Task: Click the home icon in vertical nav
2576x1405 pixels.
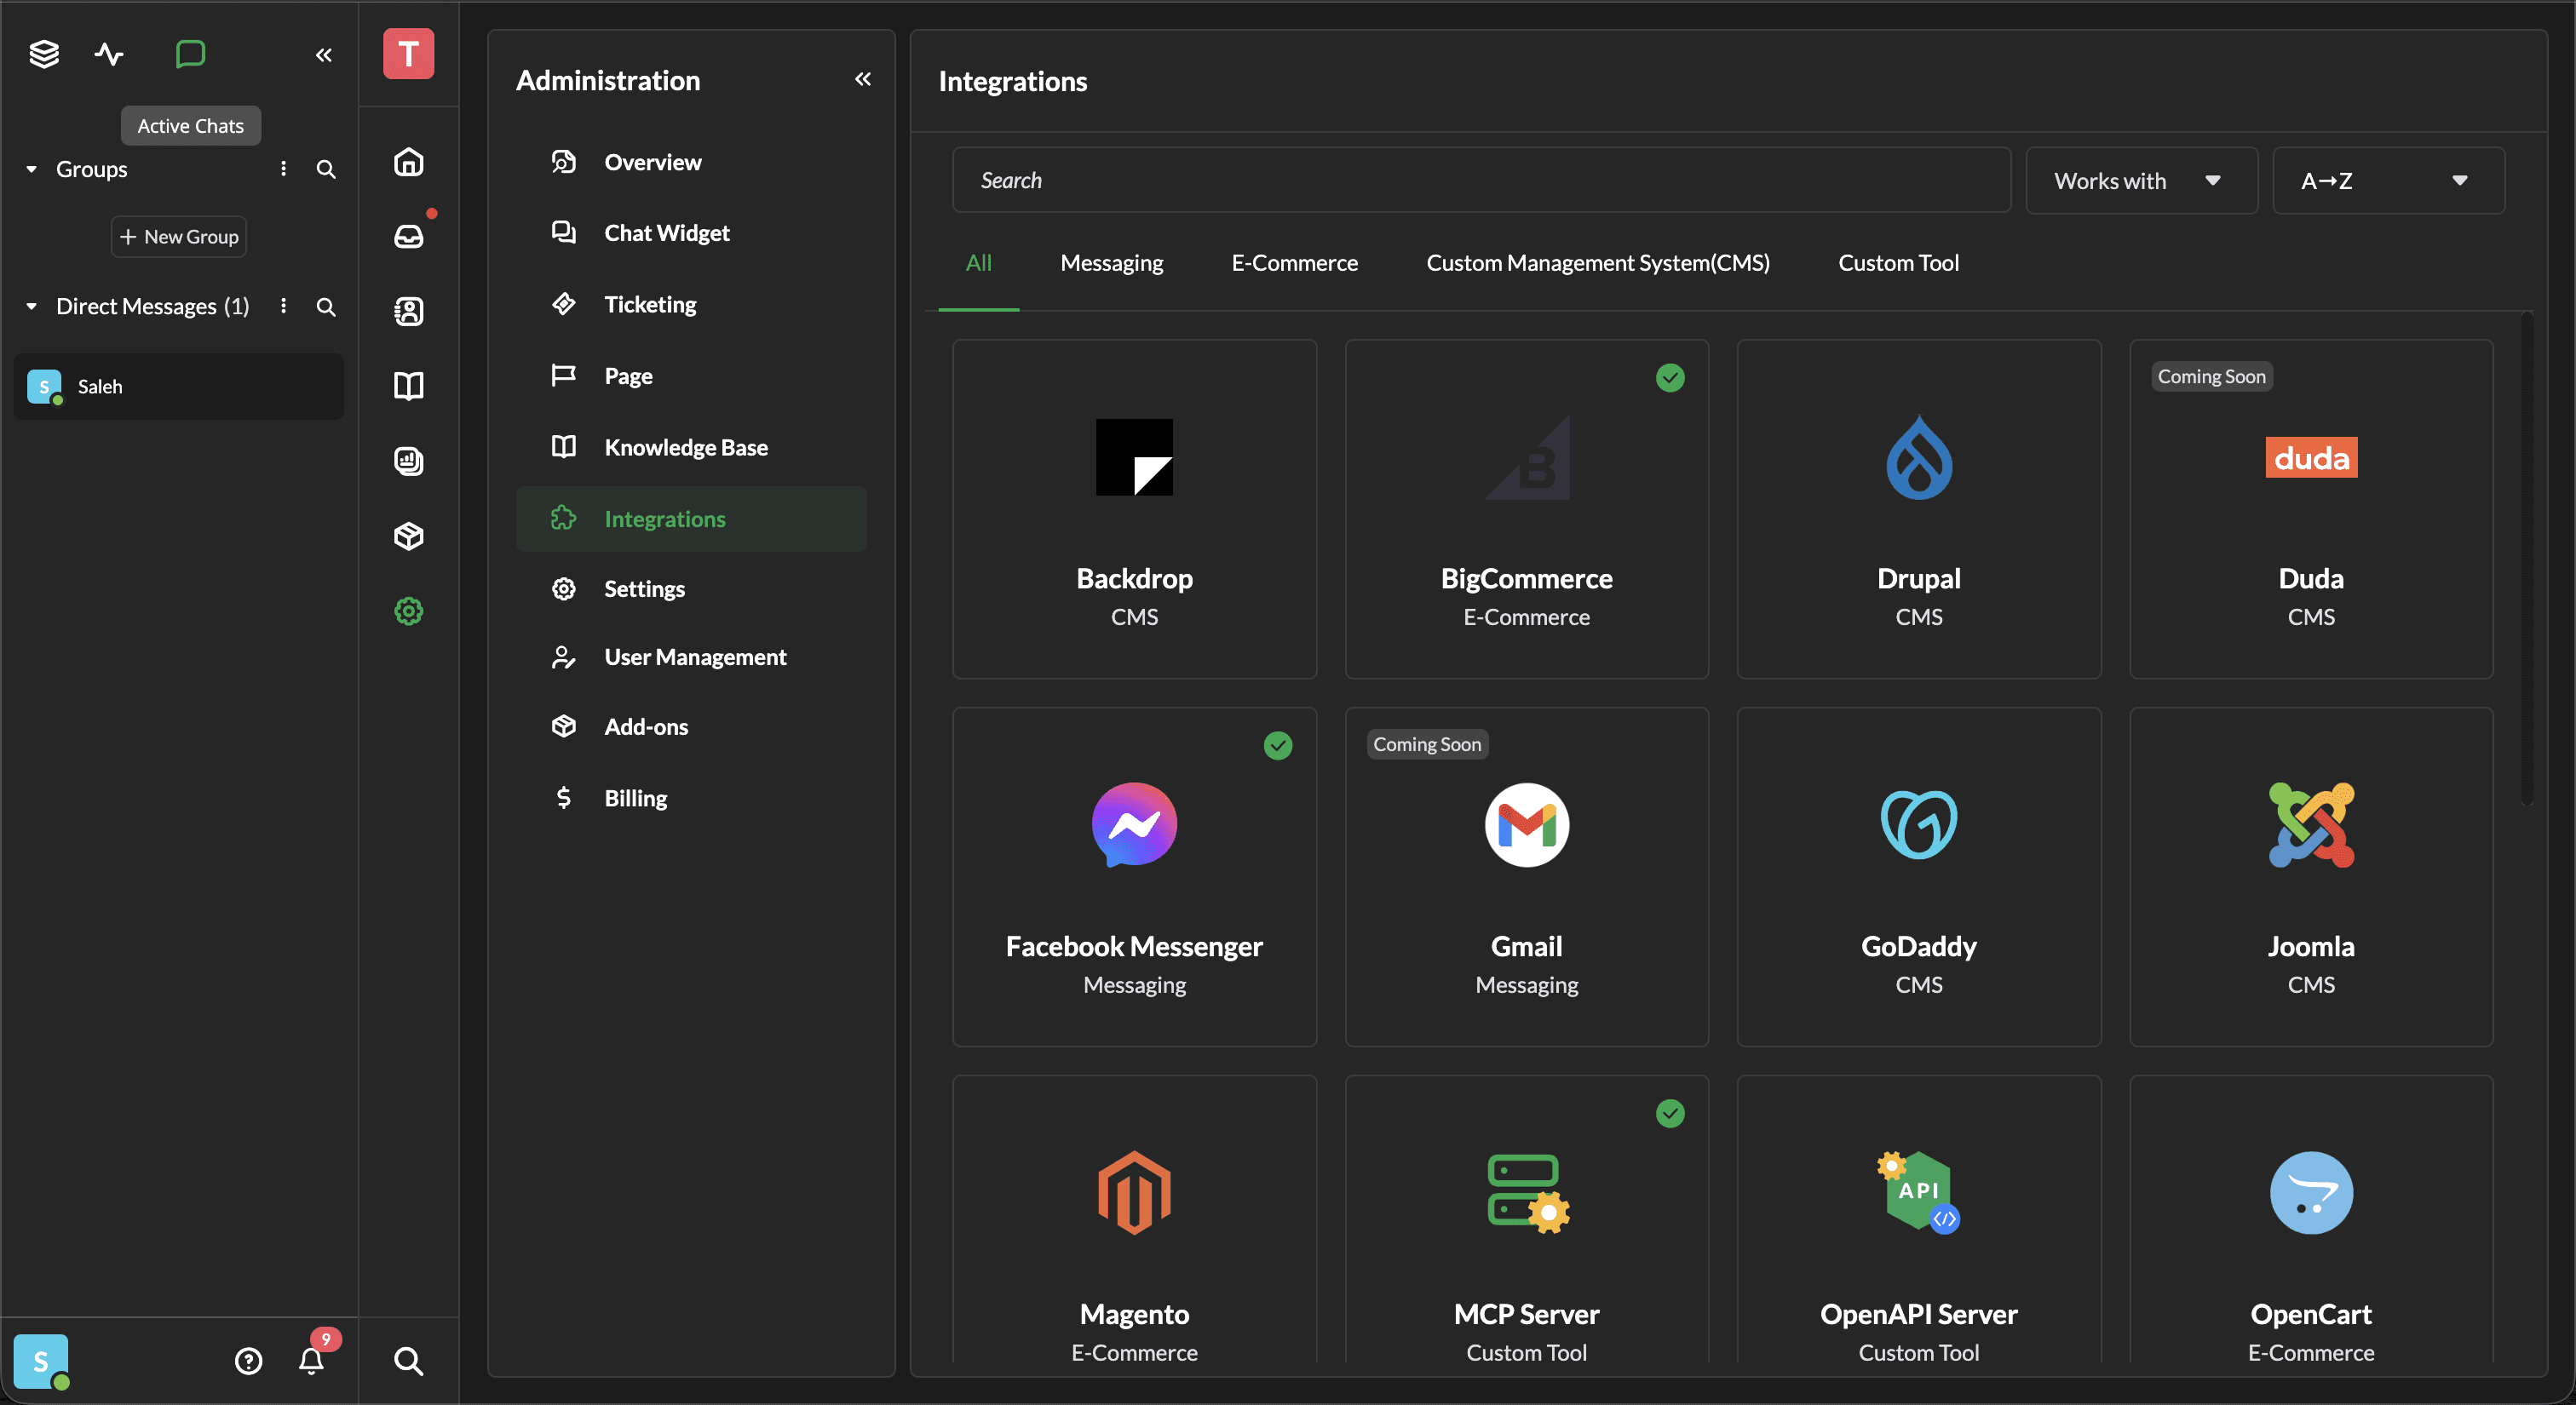Action: coord(408,162)
